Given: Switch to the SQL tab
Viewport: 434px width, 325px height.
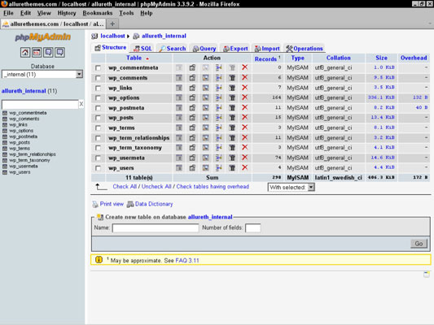Looking at the screenshot, I should pos(142,49).
